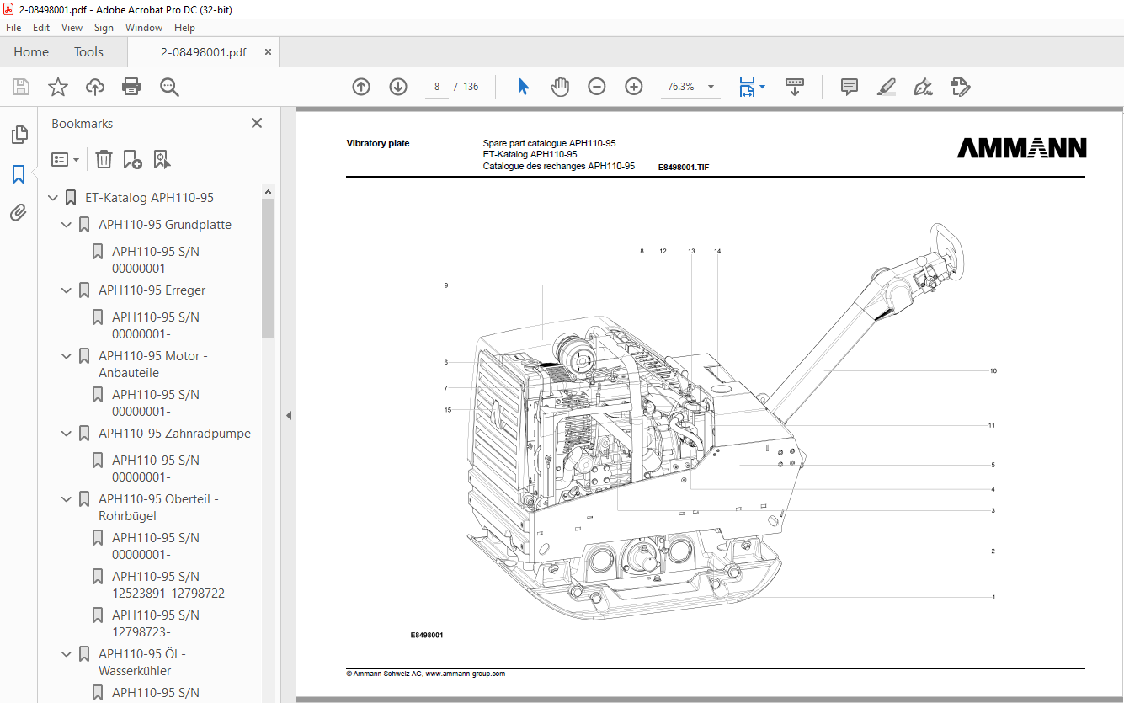Collapse APH110-95 Erreger bookmark node
Image resolution: width=1124 pixels, height=703 pixels.
tap(67, 290)
